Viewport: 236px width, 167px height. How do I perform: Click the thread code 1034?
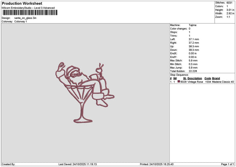tap(208, 82)
